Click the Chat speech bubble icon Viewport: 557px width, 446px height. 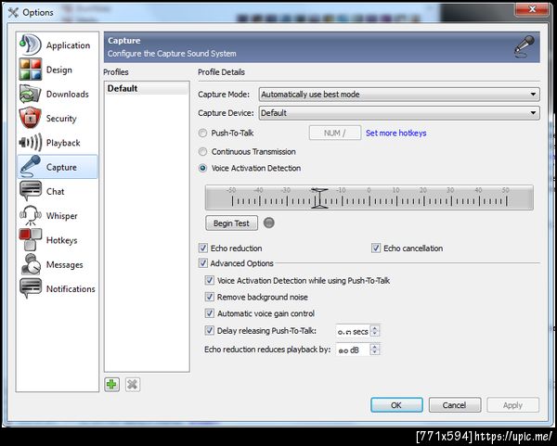(x=31, y=191)
